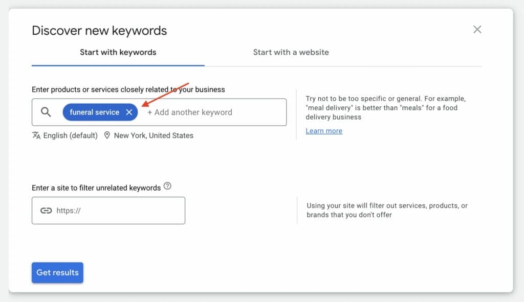Switch to the "Start with a website" tab

[x=291, y=52]
